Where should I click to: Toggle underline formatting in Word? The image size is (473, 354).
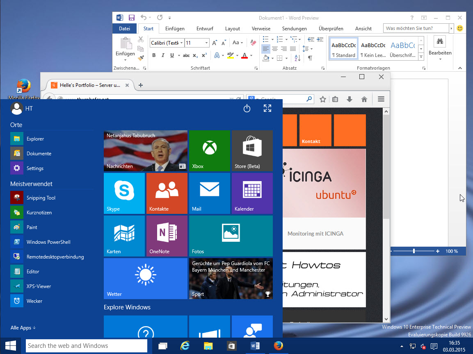172,55
